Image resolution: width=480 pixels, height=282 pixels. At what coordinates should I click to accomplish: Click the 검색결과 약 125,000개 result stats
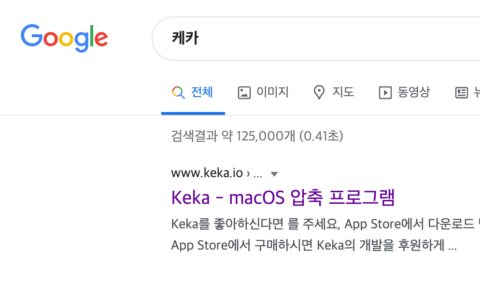(257, 136)
